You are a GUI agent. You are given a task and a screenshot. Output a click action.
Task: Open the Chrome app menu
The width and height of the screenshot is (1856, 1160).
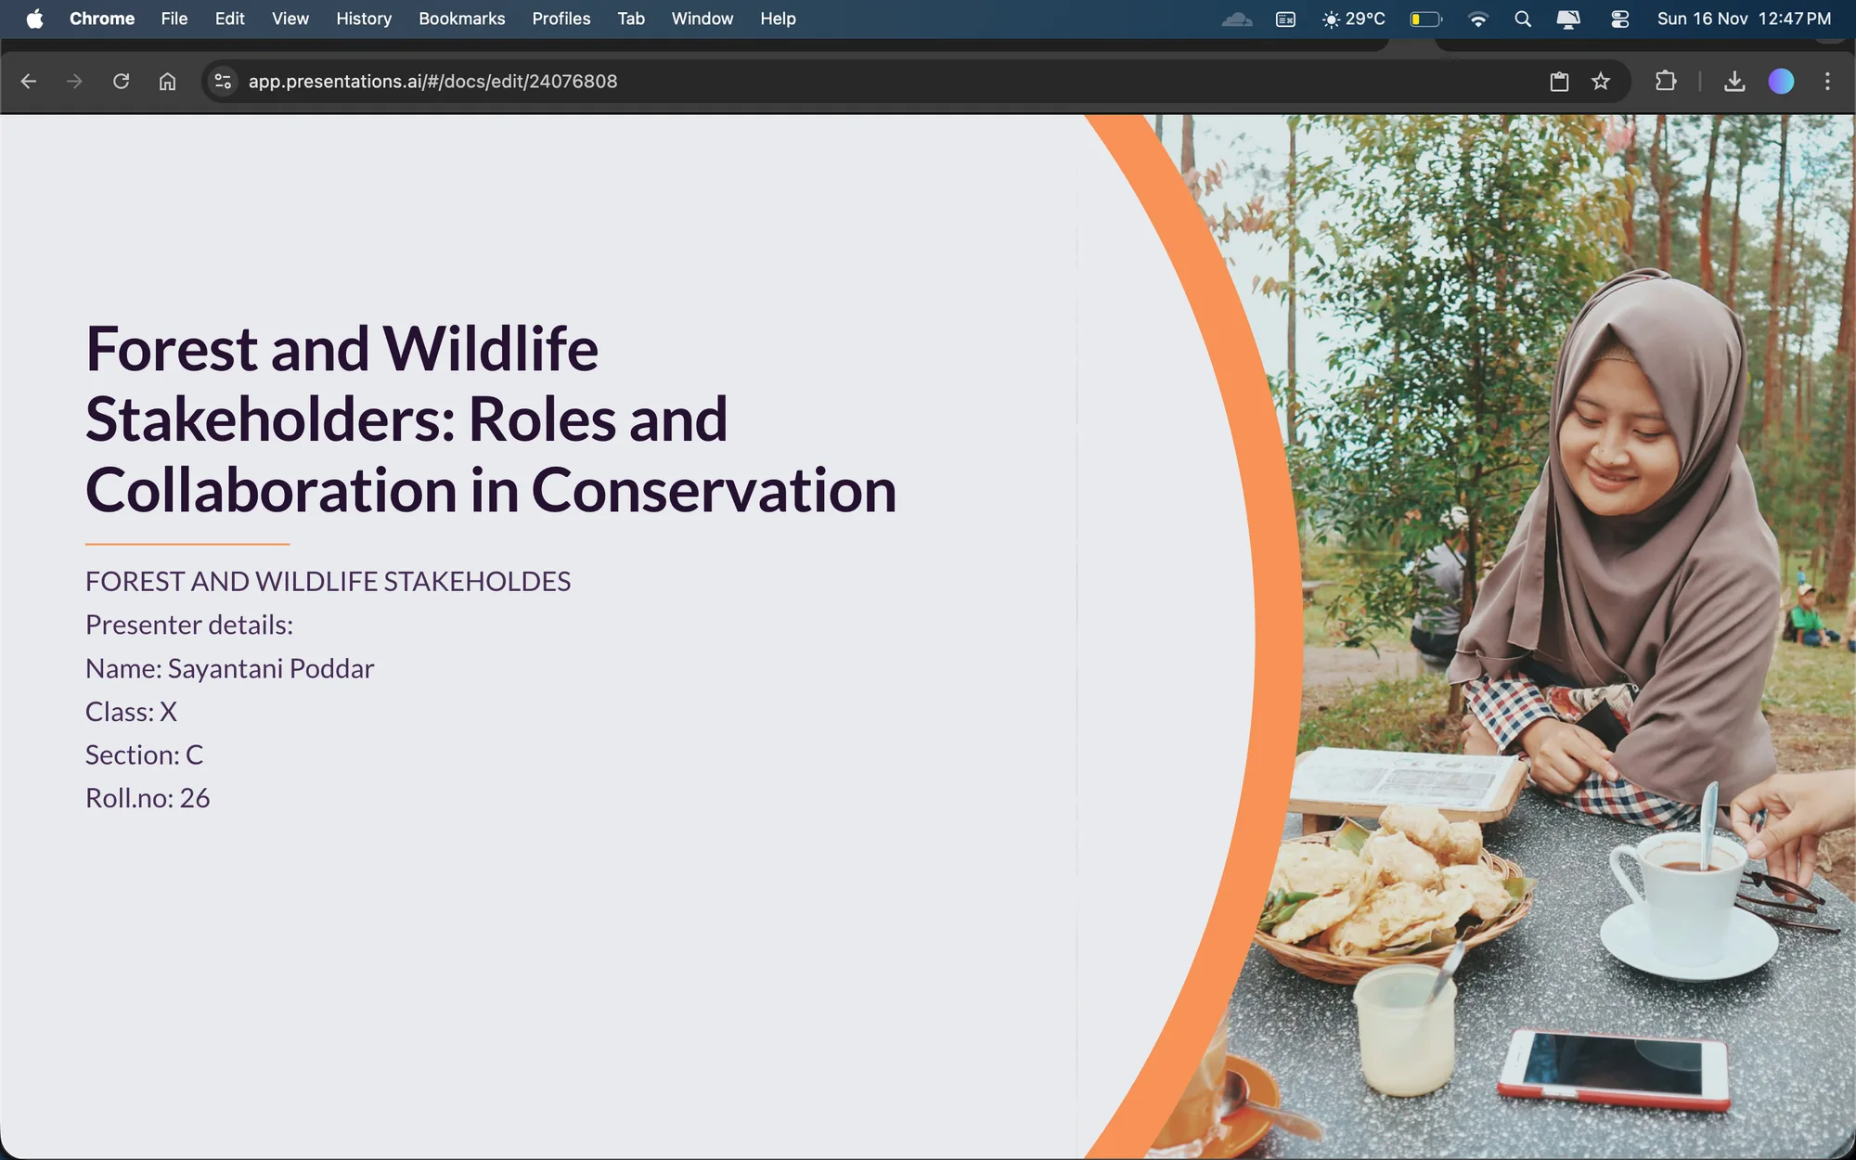102,19
